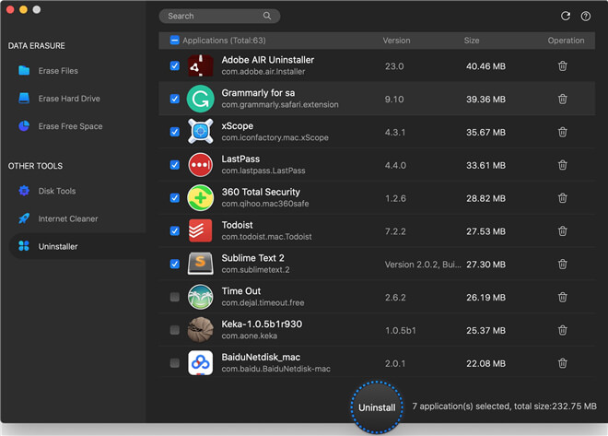This screenshot has width=608, height=436.
Task: Select Uninstaller in sidebar
Action: pos(77,246)
